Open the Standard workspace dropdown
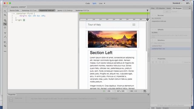This screenshot has height=109, width=194. pos(177,3)
